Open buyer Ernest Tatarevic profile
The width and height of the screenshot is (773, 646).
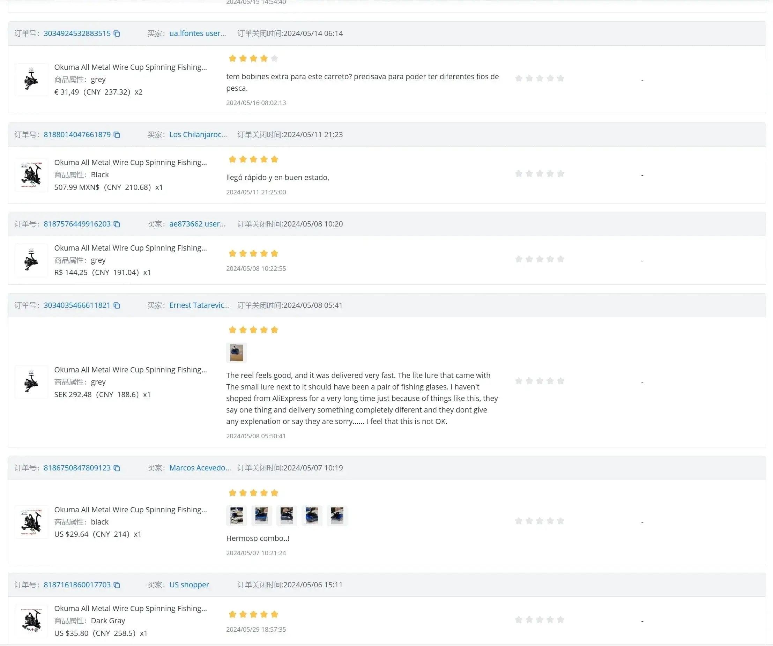pos(199,305)
